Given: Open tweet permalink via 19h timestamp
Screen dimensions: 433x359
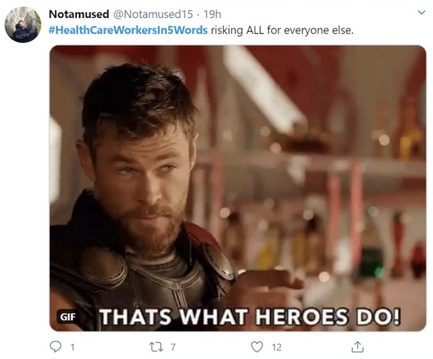Looking at the screenshot, I should [212, 14].
